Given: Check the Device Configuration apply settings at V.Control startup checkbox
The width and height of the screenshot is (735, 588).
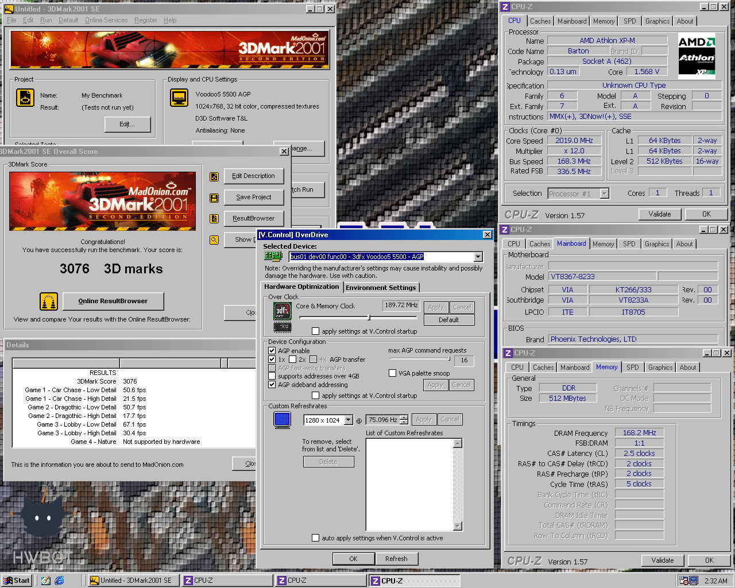Looking at the screenshot, I should pos(315,396).
